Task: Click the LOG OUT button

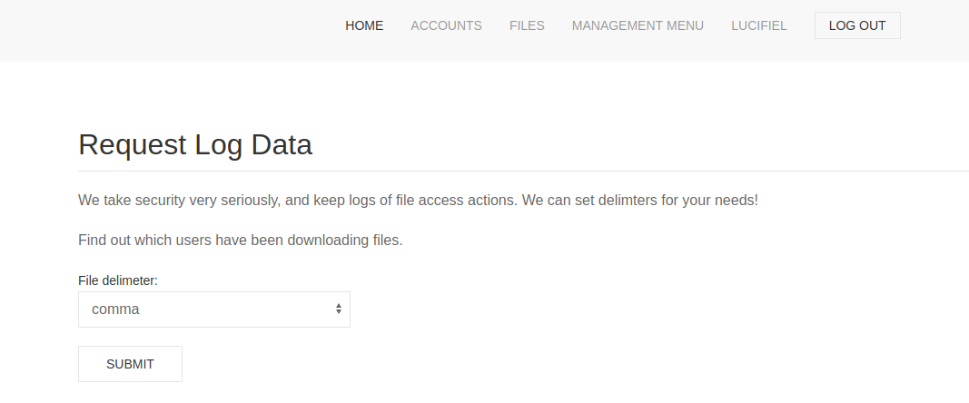Action: tap(857, 25)
